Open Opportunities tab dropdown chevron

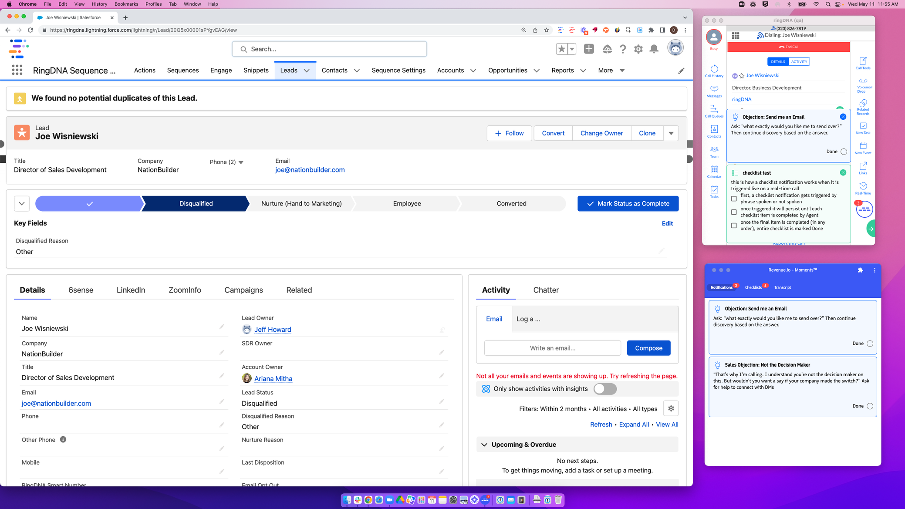tap(537, 71)
